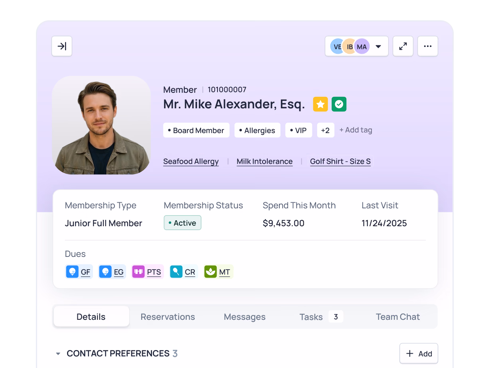This screenshot has width=492, height=368.
Task: Open the PTS dues label
Action: (154, 272)
